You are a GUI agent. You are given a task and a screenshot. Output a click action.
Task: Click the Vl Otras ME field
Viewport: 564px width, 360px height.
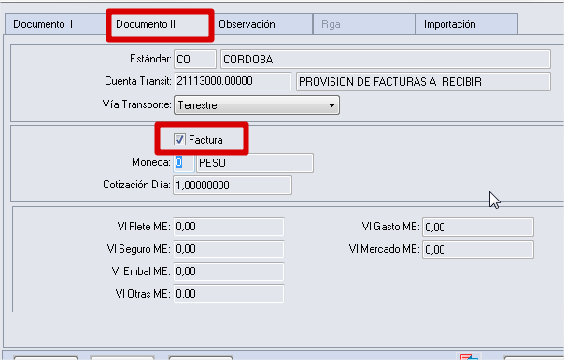[x=229, y=294]
